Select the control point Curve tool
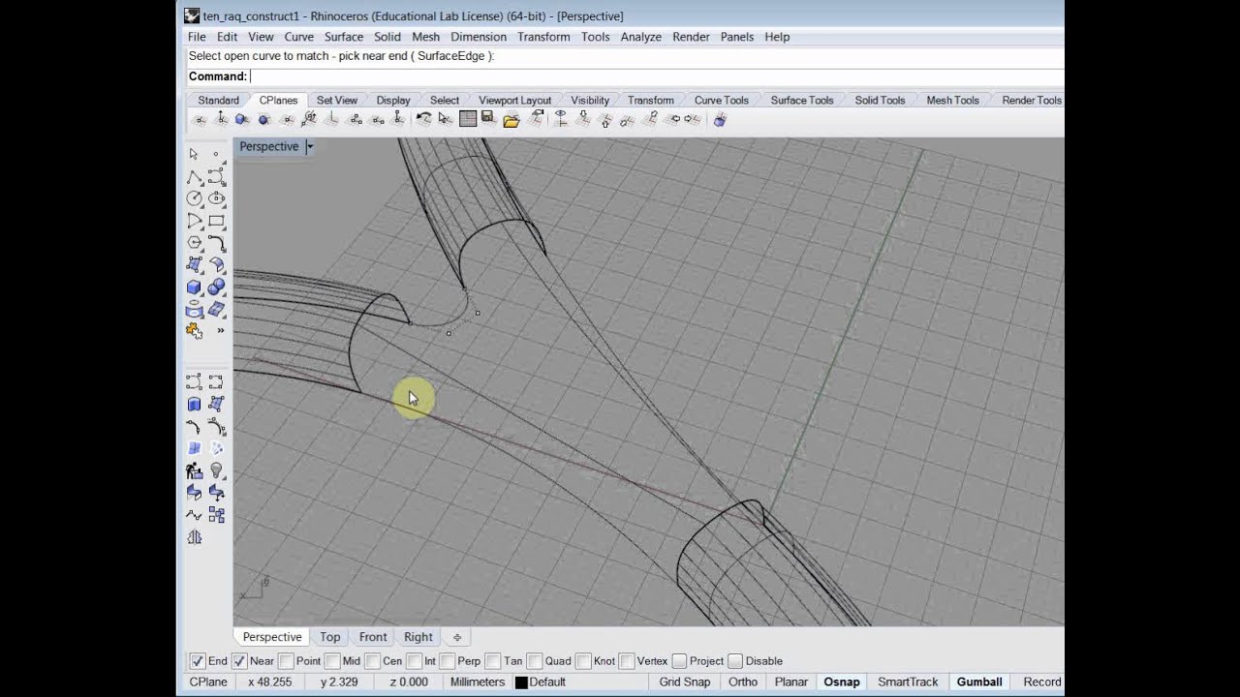Screen dimensions: 1240x697 (216, 177)
